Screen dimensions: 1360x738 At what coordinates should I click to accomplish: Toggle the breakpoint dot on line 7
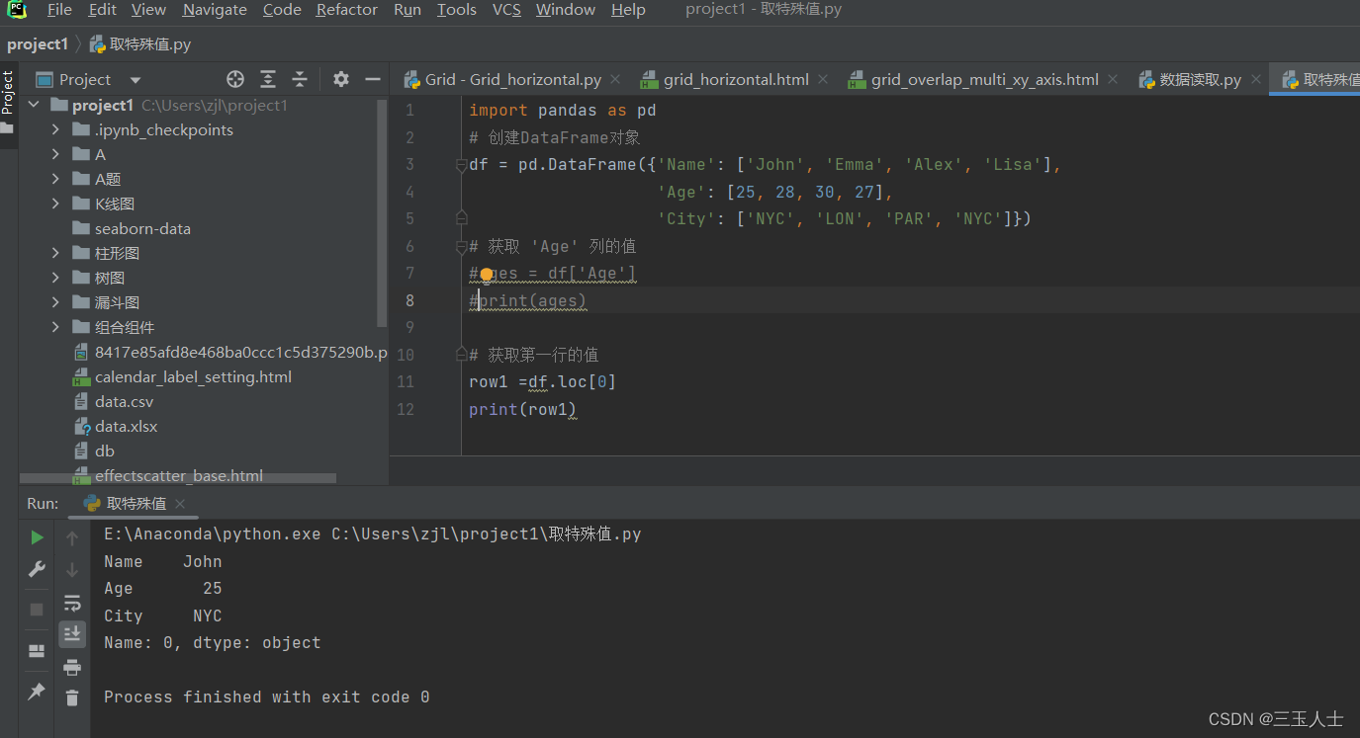[487, 275]
